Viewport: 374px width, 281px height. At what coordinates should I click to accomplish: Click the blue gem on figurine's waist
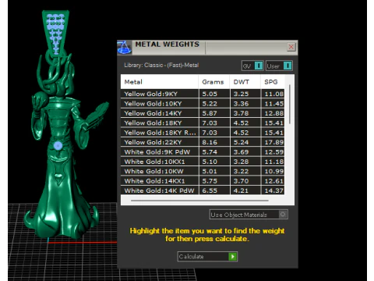58,146
